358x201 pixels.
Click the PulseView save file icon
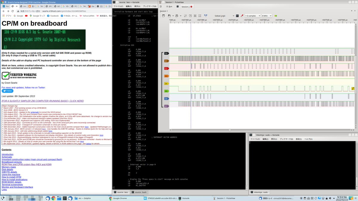click(x=177, y=15)
